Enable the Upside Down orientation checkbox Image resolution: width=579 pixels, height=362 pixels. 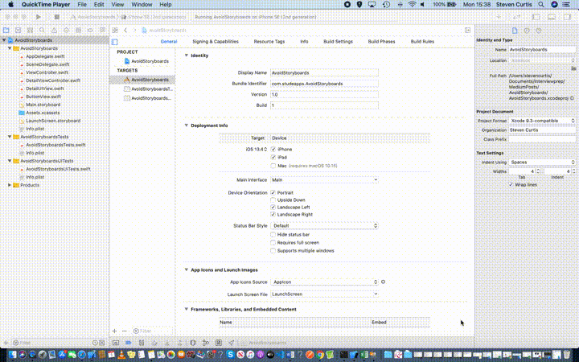tap(273, 200)
